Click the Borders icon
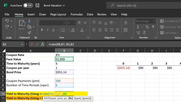181x102 pixels. [x=63, y=30]
